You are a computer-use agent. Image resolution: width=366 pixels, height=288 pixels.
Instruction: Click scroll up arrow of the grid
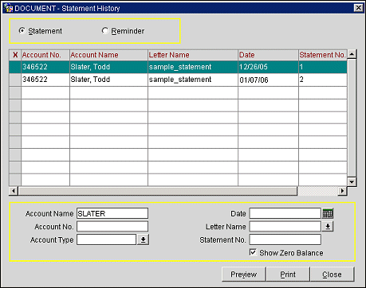tap(352, 54)
